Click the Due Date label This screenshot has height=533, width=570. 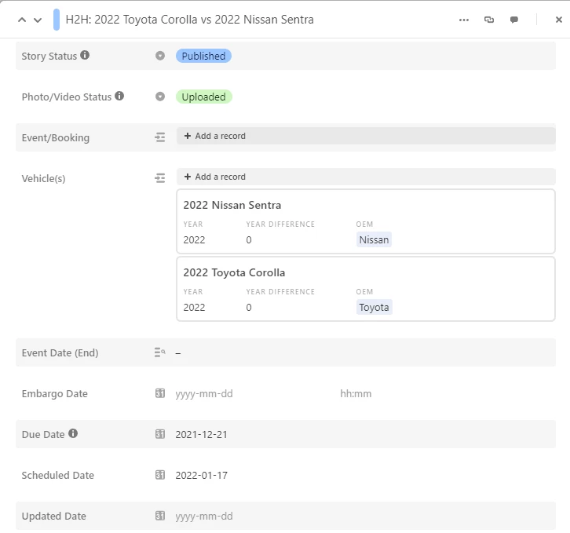(x=43, y=434)
